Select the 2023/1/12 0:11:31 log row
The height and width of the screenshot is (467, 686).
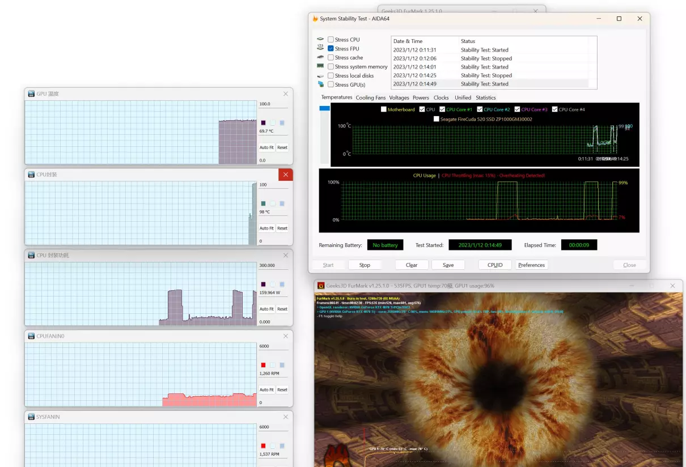click(x=490, y=50)
